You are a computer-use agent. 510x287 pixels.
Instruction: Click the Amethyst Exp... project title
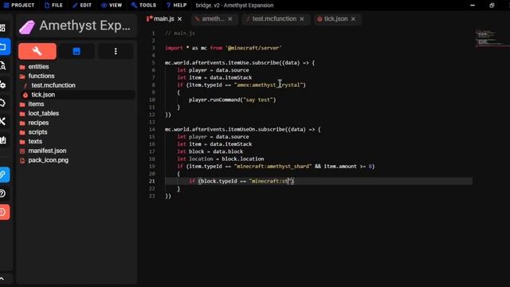coord(85,26)
